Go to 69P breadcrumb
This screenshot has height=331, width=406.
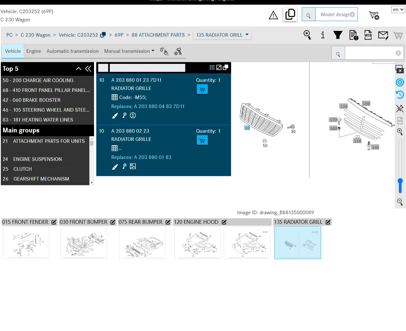coord(119,35)
